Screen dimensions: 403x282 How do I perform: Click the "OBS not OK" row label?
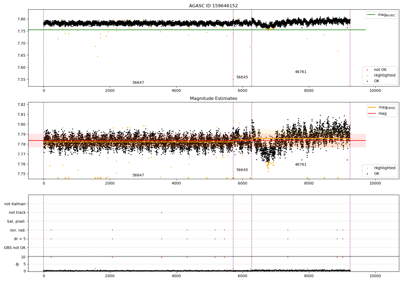pyautogui.click(x=15, y=248)
